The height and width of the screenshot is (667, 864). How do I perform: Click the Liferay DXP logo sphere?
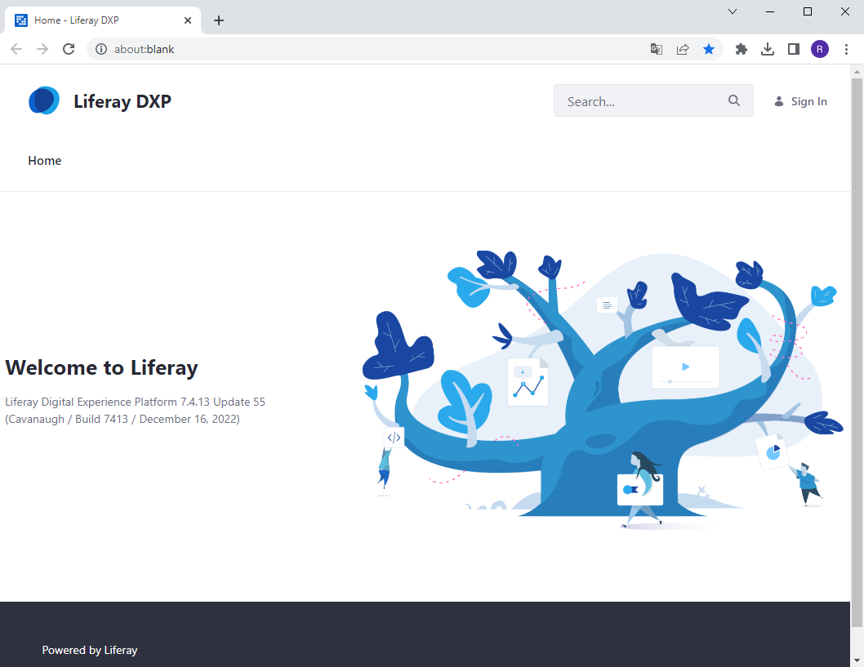coord(43,100)
